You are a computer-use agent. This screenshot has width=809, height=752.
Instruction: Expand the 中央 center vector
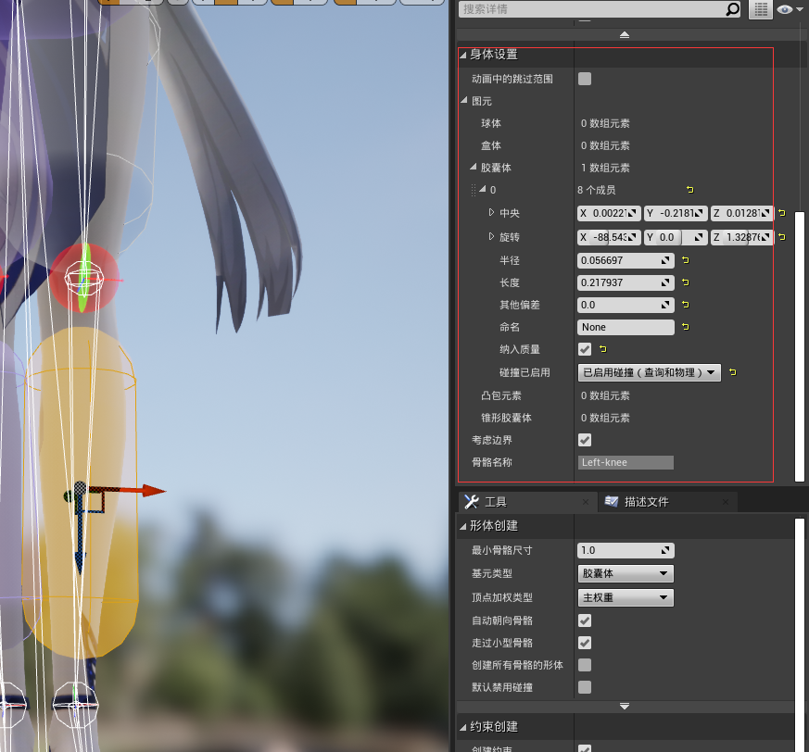(491, 212)
